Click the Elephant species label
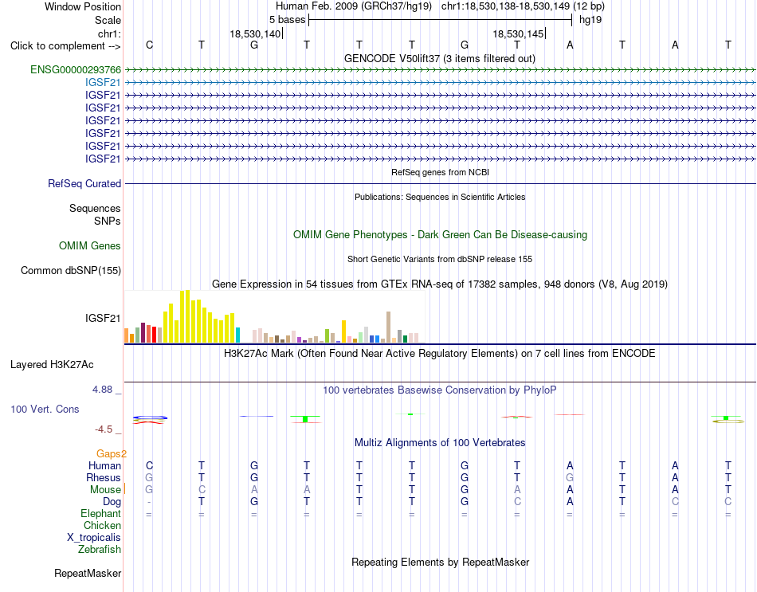Image resolution: width=757 pixels, height=592 pixels. coord(101,513)
